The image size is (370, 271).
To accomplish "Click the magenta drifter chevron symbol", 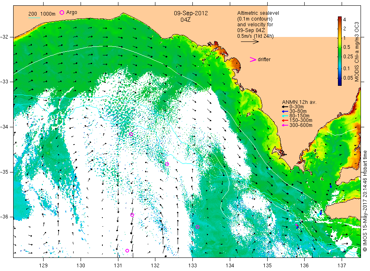I will [253, 60].
